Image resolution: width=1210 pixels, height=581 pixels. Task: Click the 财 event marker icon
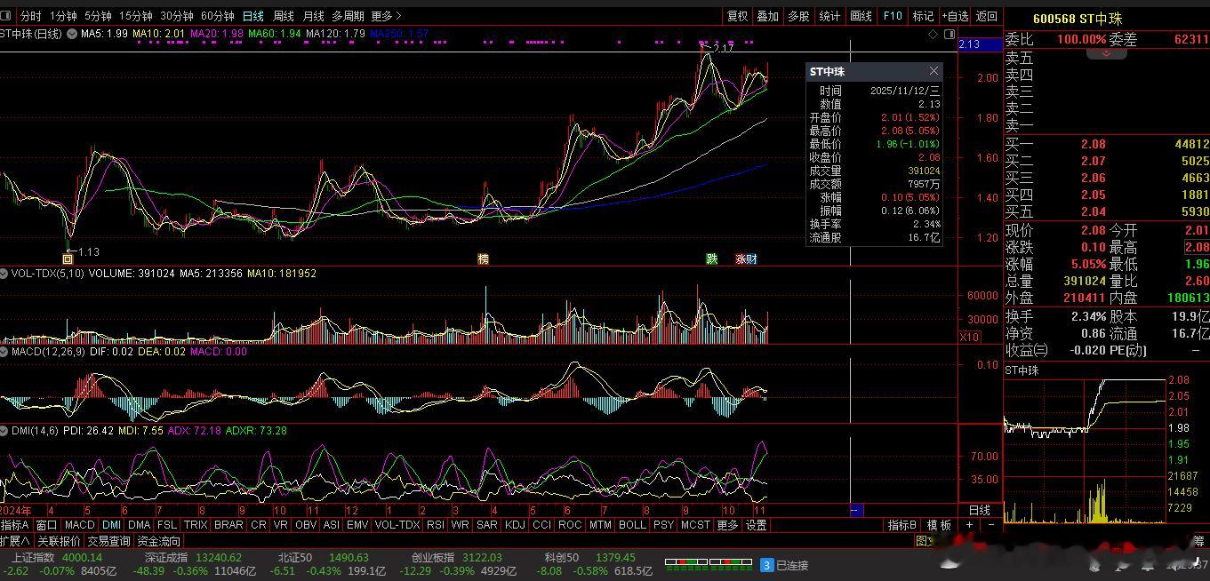(751, 259)
